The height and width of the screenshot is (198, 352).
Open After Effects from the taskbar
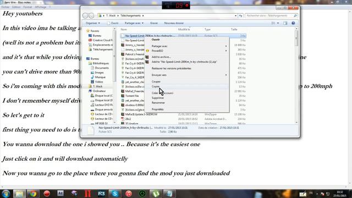(60, 194)
